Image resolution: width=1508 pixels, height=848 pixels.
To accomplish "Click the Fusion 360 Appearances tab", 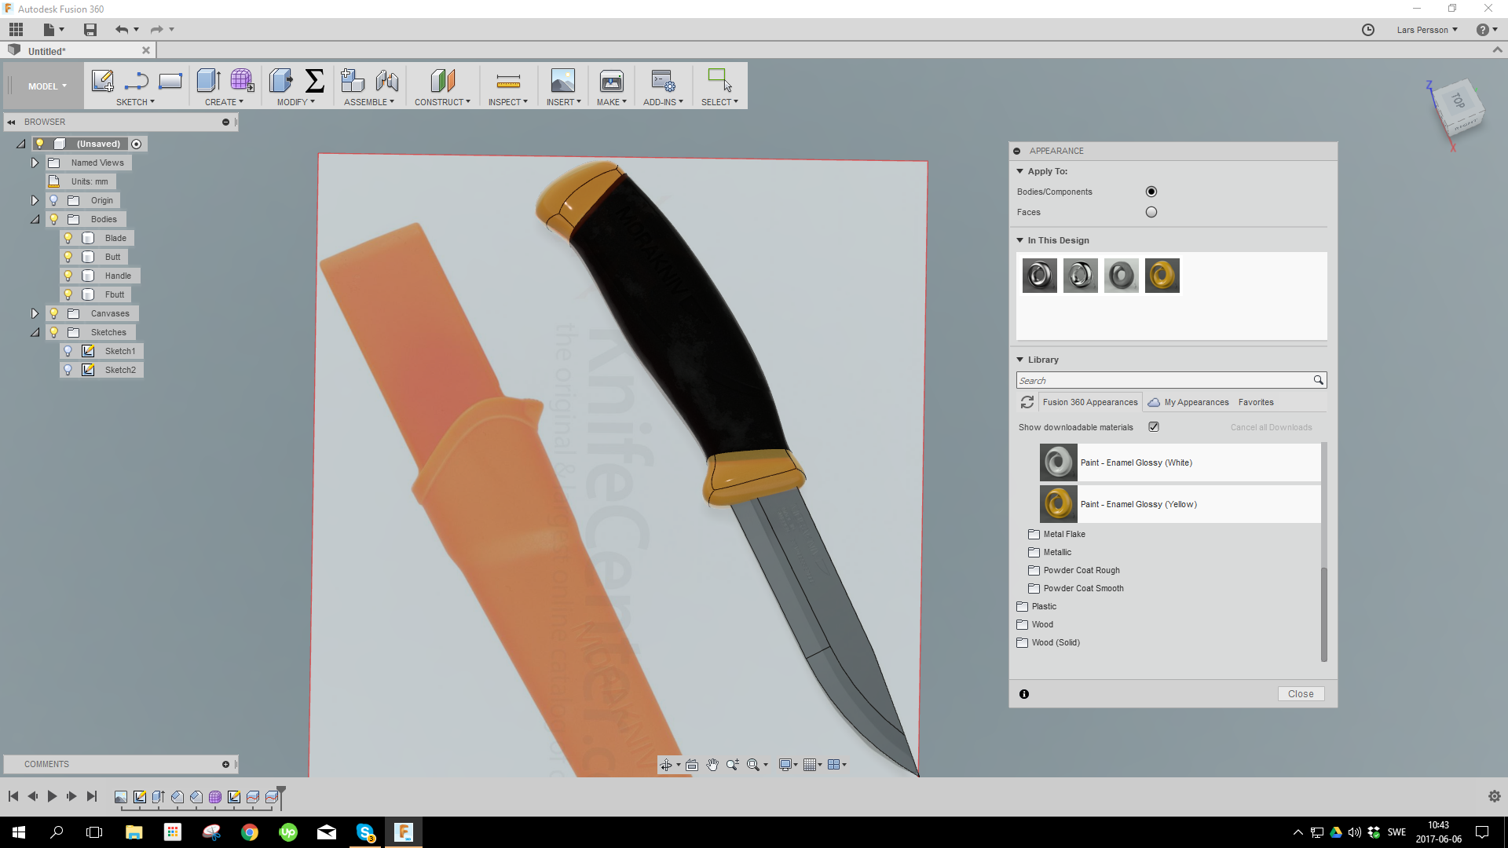I will coord(1090,402).
